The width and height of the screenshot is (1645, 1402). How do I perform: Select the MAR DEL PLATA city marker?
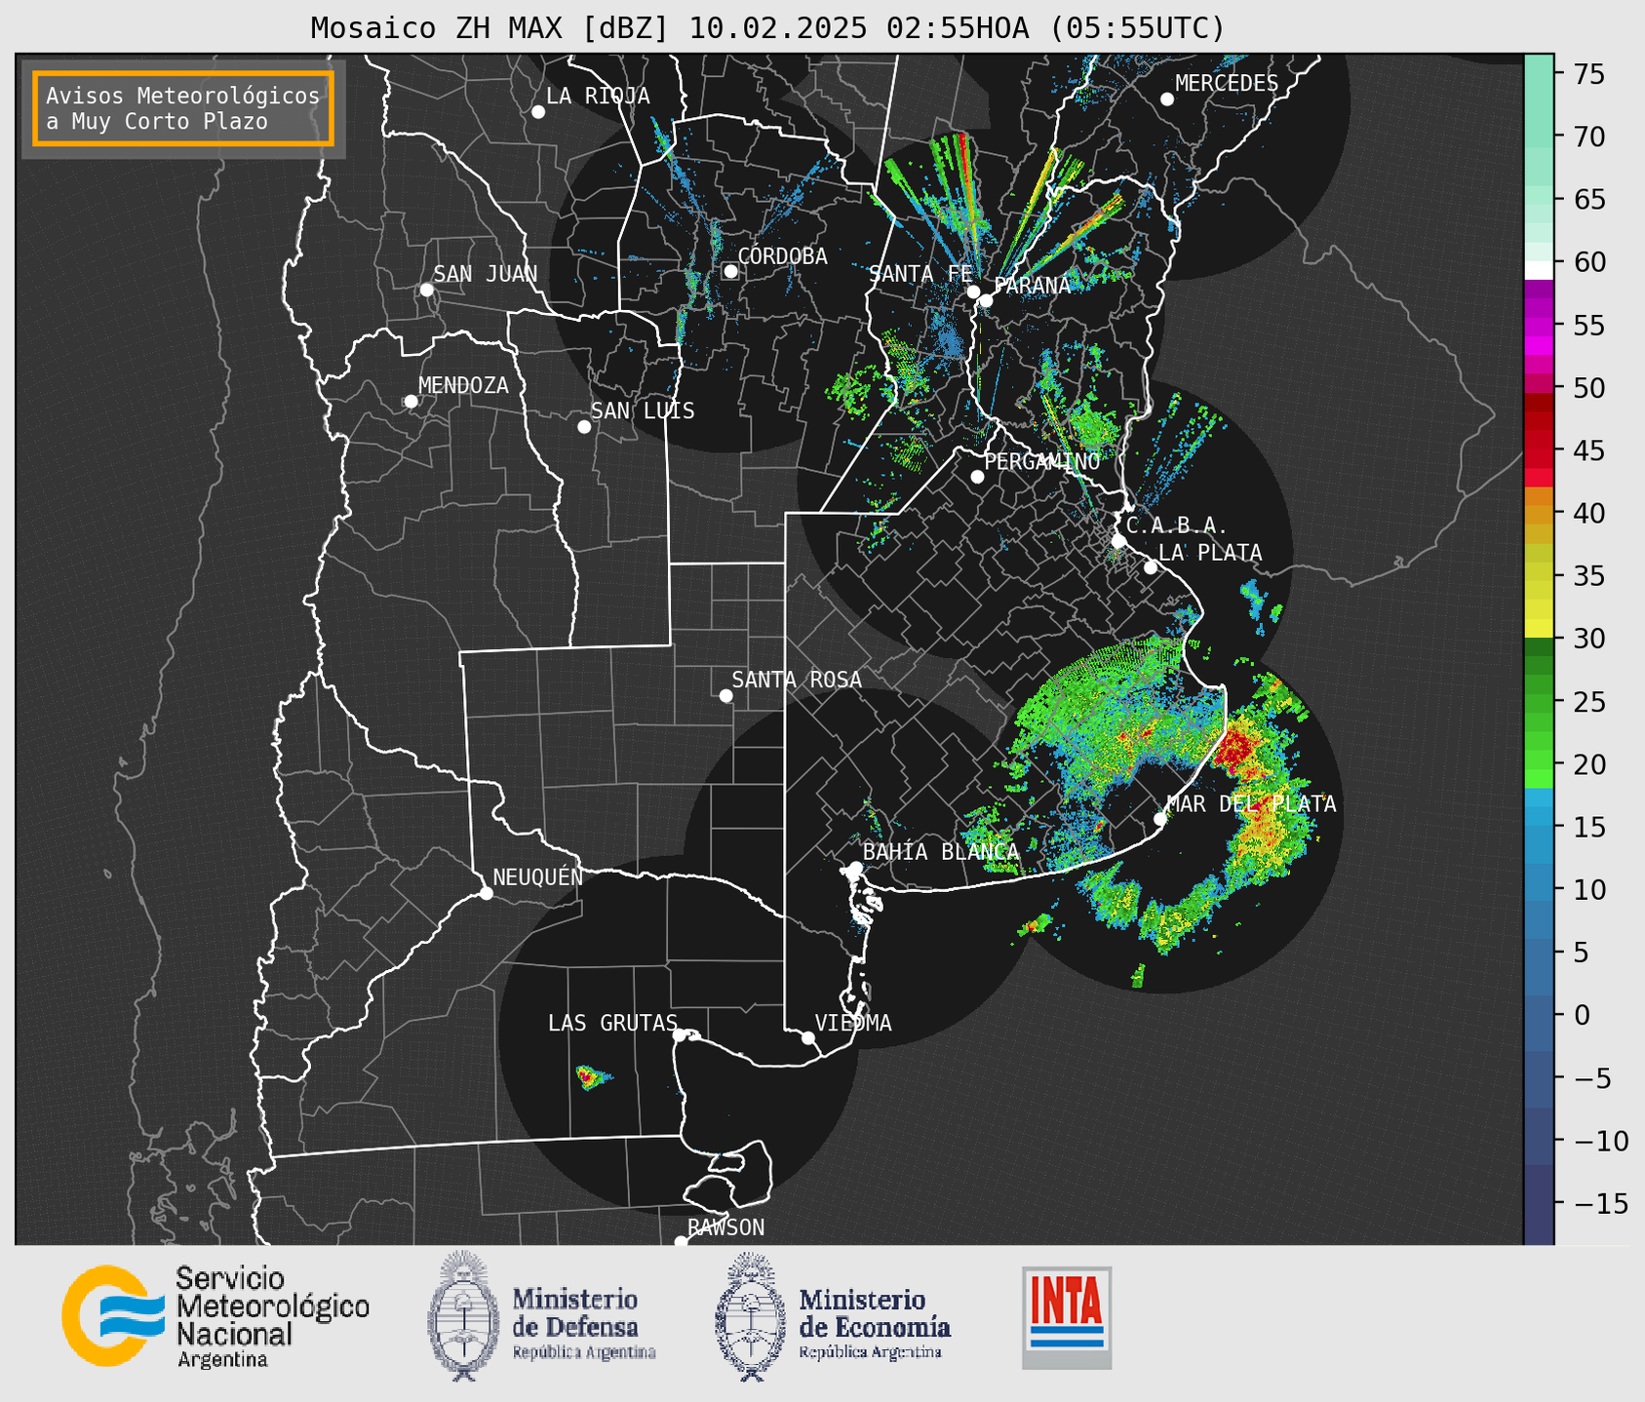1160,819
